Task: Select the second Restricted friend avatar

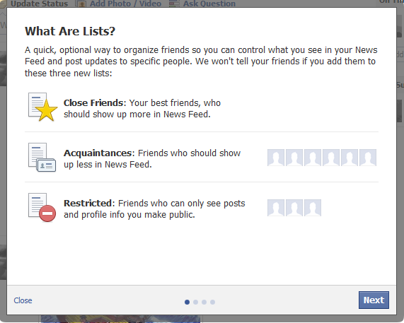Action: pyautogui.click(x=294, y=208)
